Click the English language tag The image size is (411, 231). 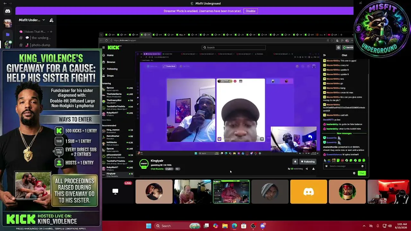click(x=169, y=169)
